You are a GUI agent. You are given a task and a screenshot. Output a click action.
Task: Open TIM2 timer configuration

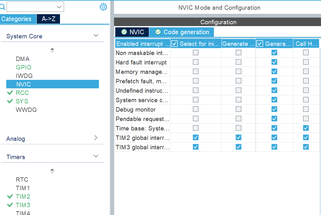23,196
